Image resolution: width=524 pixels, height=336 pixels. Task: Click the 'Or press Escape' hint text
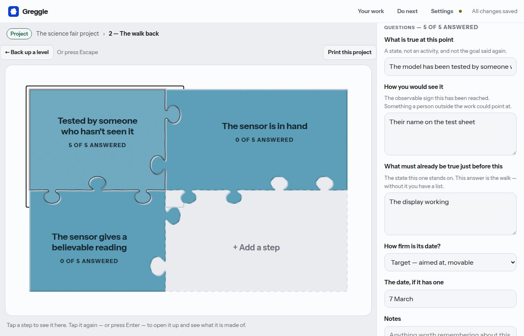point(77,52)
